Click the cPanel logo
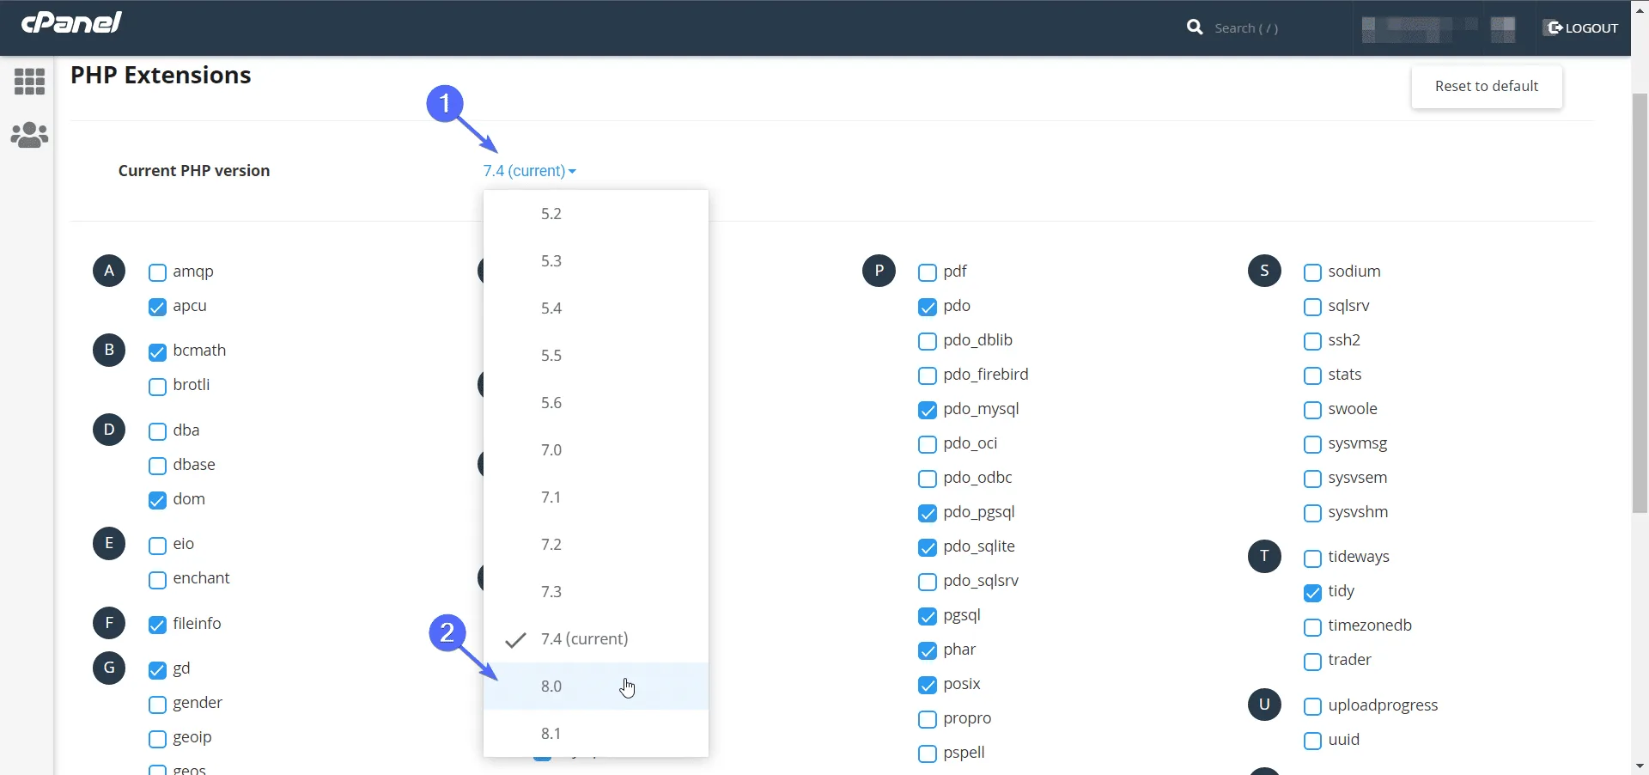This screenshot has width=1649, height=775. click(71, 23)
